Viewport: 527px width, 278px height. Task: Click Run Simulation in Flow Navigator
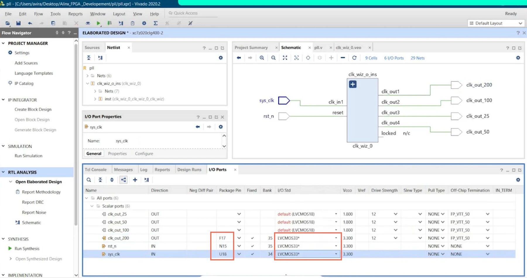point(28,156)
